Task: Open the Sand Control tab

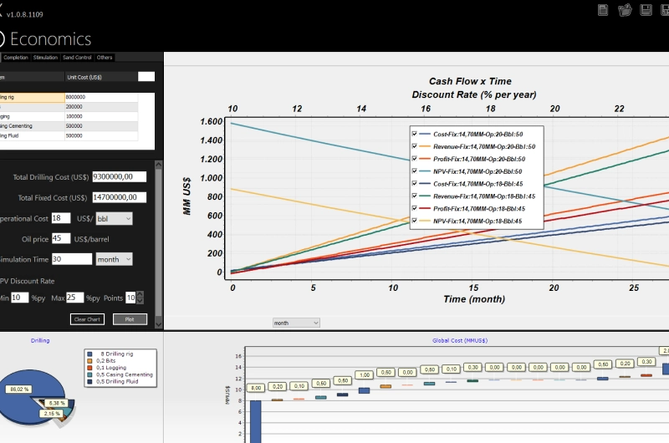Action: click(x=77, y=58)
